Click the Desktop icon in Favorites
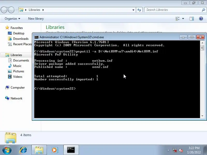This screenshot has width=207, height=155. coord(10,33)
